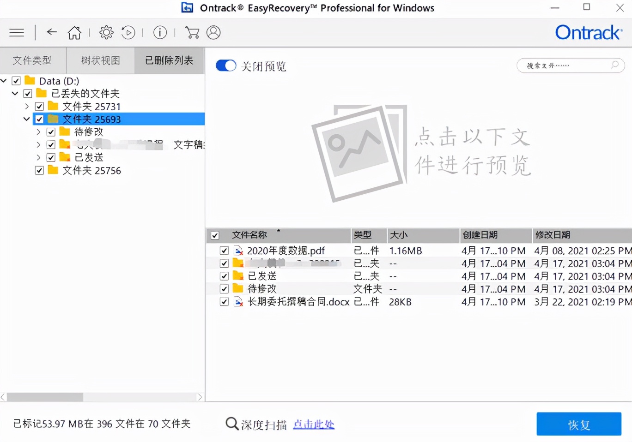The height and width of the screenshot is (442, 632).
Task: Expand 文件夹 25731 in the tree
Action: point(26,106)
